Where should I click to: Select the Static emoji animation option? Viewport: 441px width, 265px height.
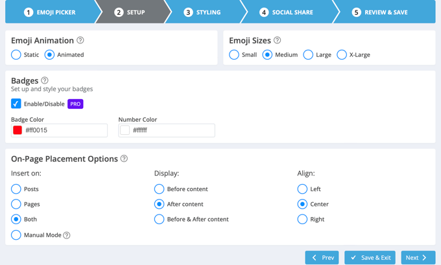tap(16, 55)
